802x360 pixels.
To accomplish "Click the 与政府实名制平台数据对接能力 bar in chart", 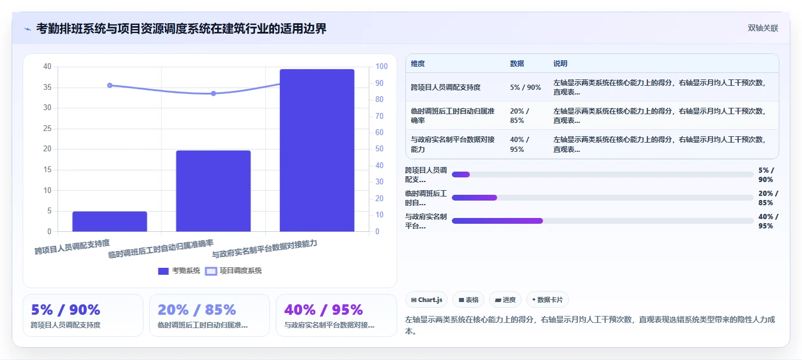I will (x=317, y=151).
